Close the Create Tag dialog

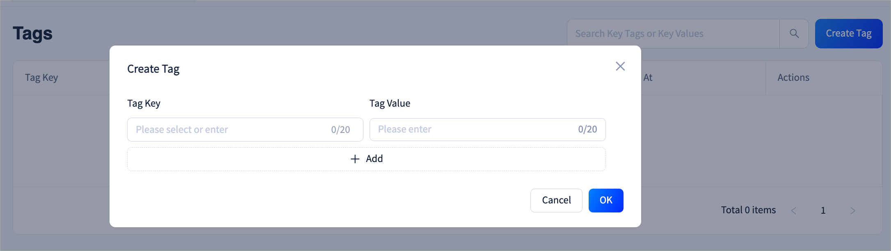click(x=620, y=66)
